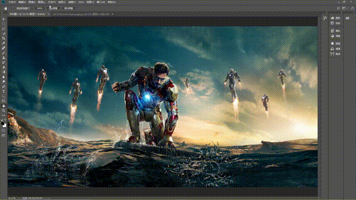The height and width of the screenshot is (200, 356).
Task: Select the Blur tool
Action: tap(3, 77)
